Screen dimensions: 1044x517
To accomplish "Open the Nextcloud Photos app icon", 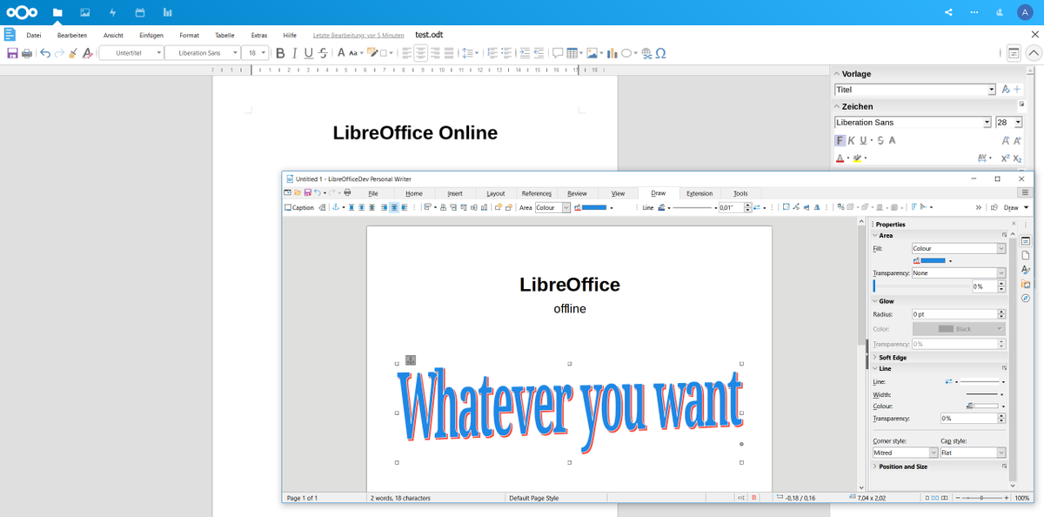I will [x=84, y=12].
